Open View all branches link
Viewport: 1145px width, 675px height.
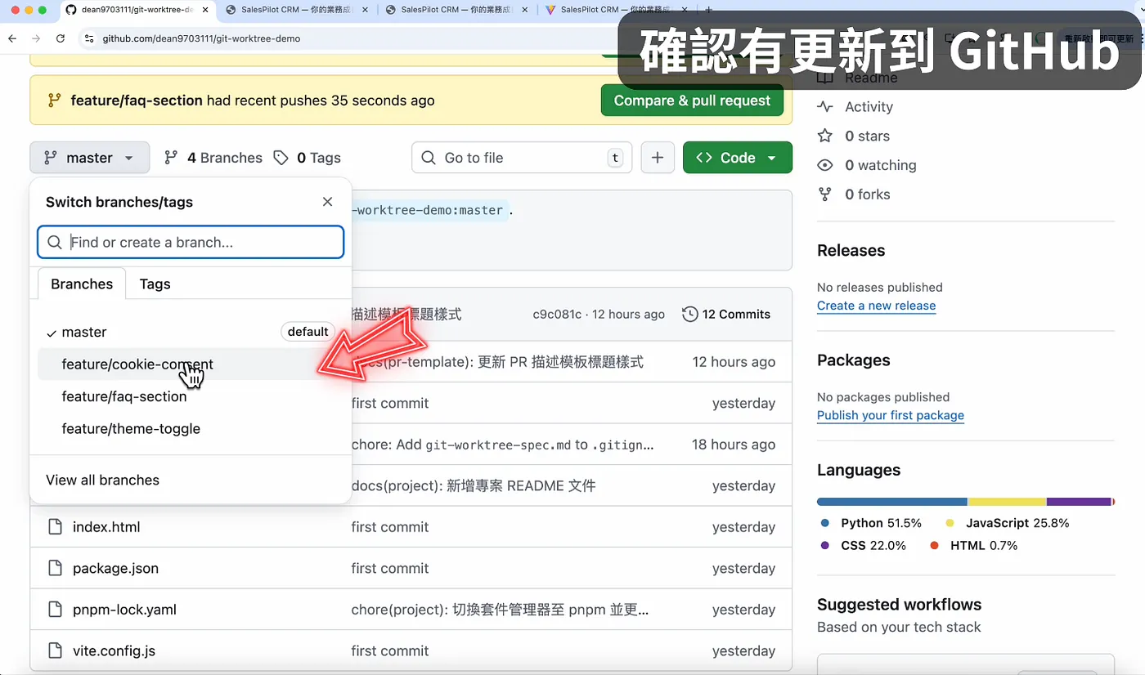[x=102, y=480]
